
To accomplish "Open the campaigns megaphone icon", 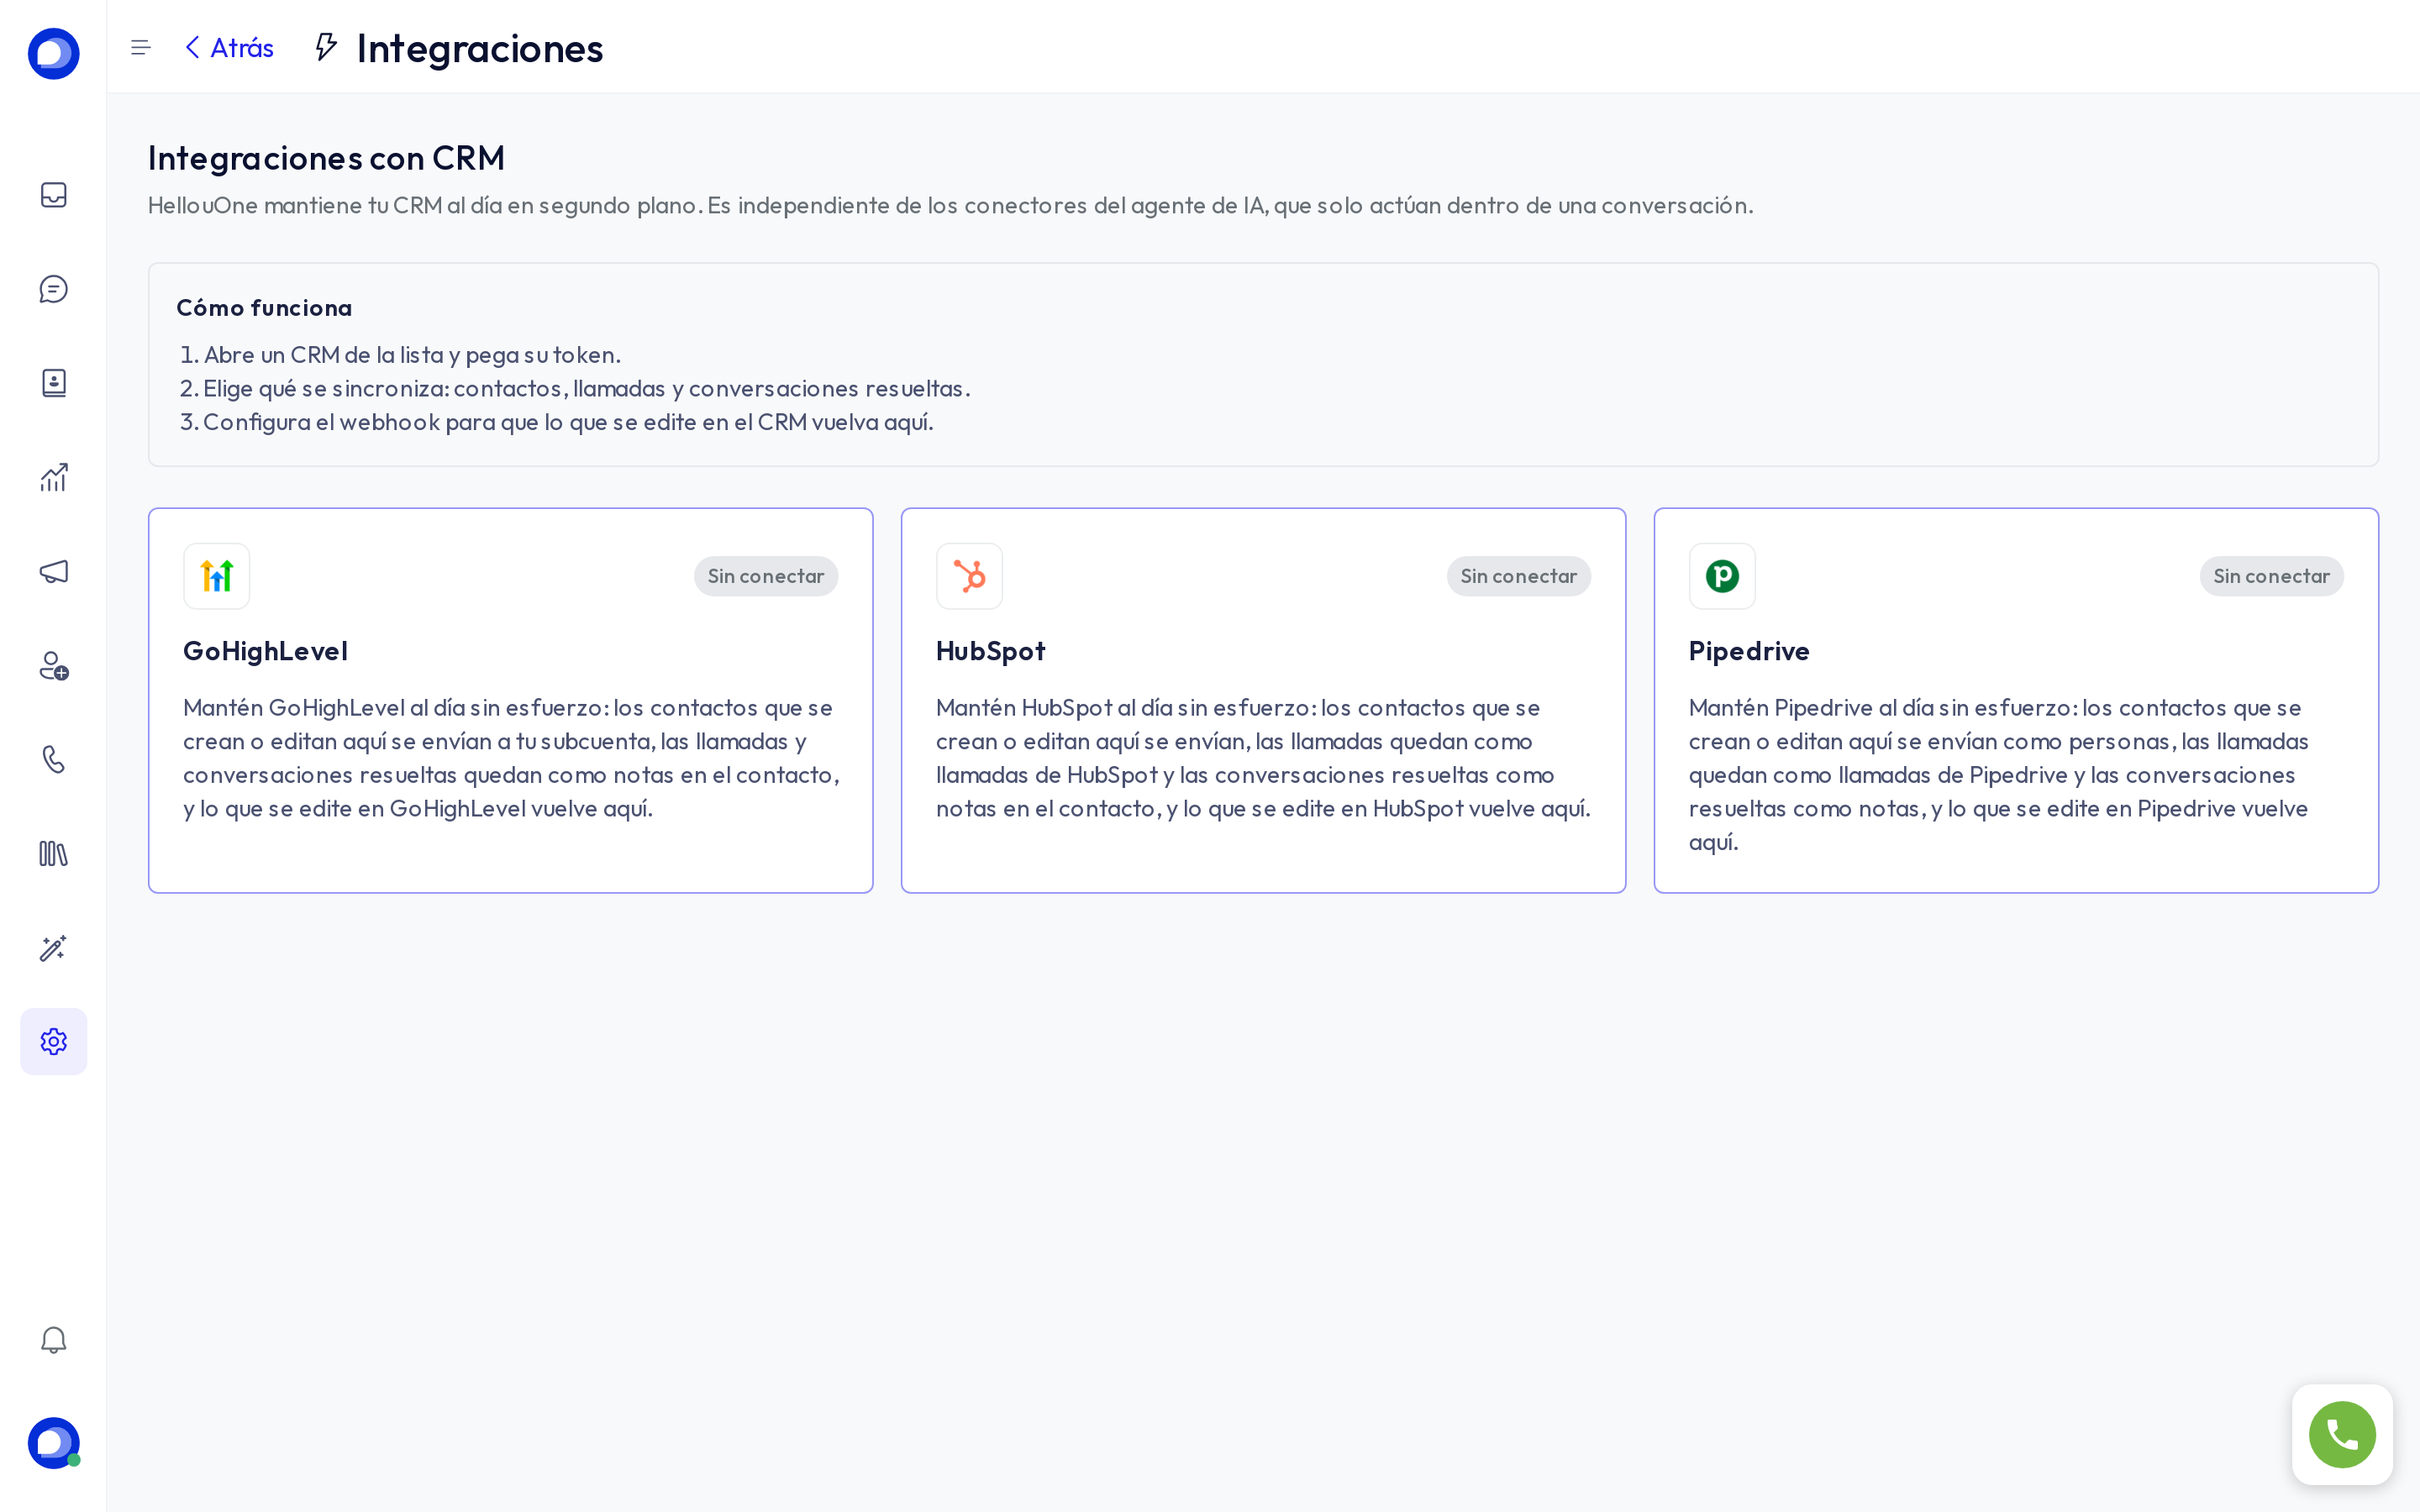I will click(x=53, y=571).
